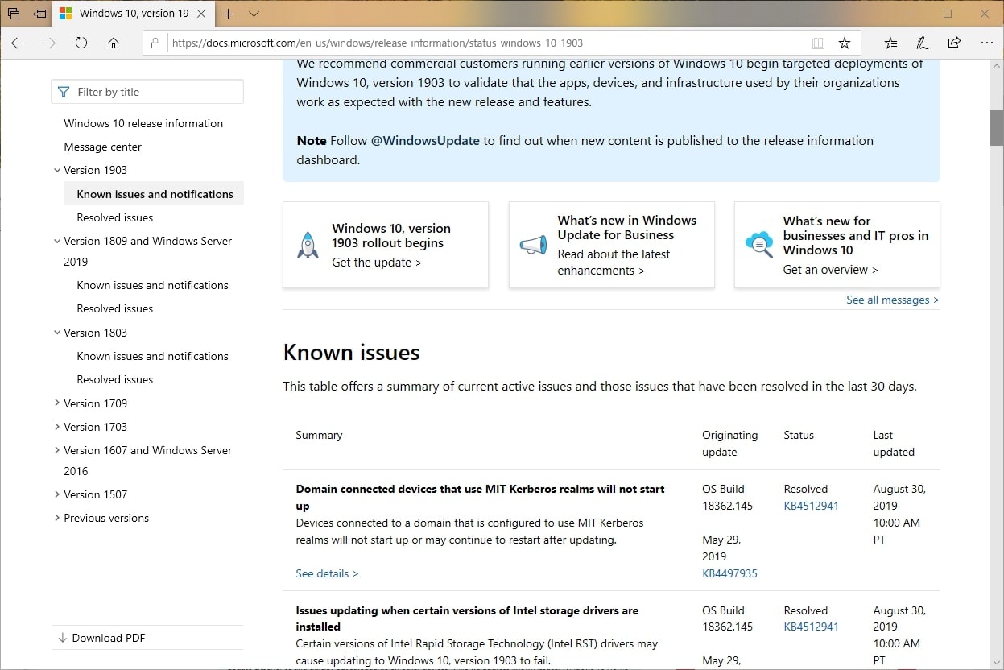
Task: Set these tabs aside icon
Action: 39,14
